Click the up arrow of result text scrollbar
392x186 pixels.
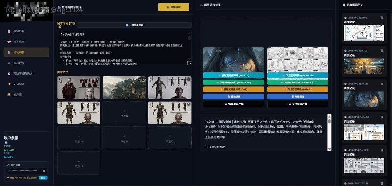329,116
